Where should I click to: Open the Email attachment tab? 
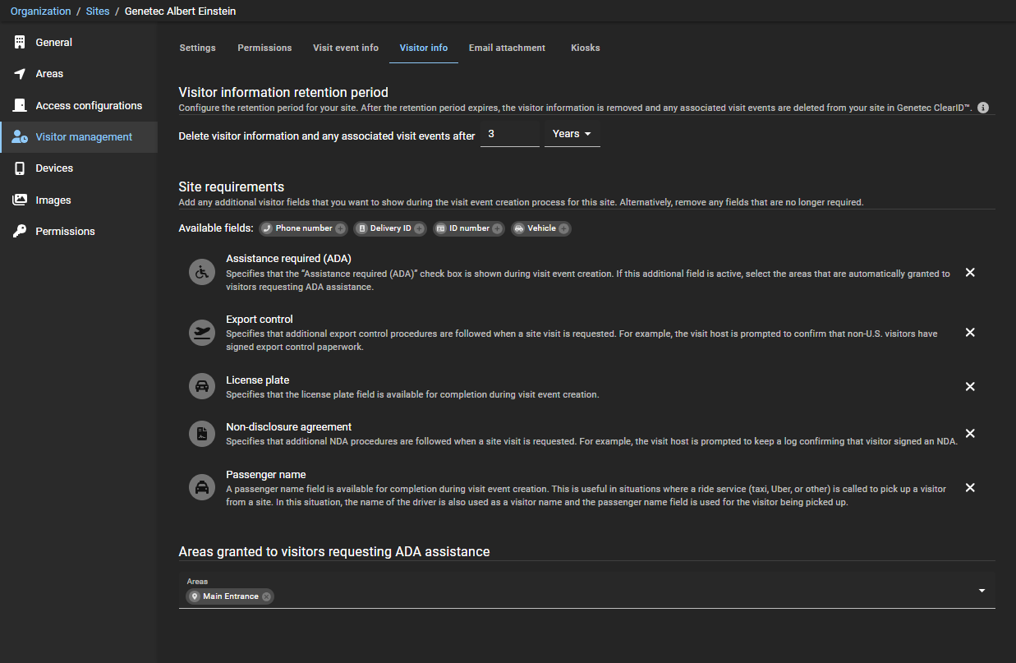click(507, 48)
